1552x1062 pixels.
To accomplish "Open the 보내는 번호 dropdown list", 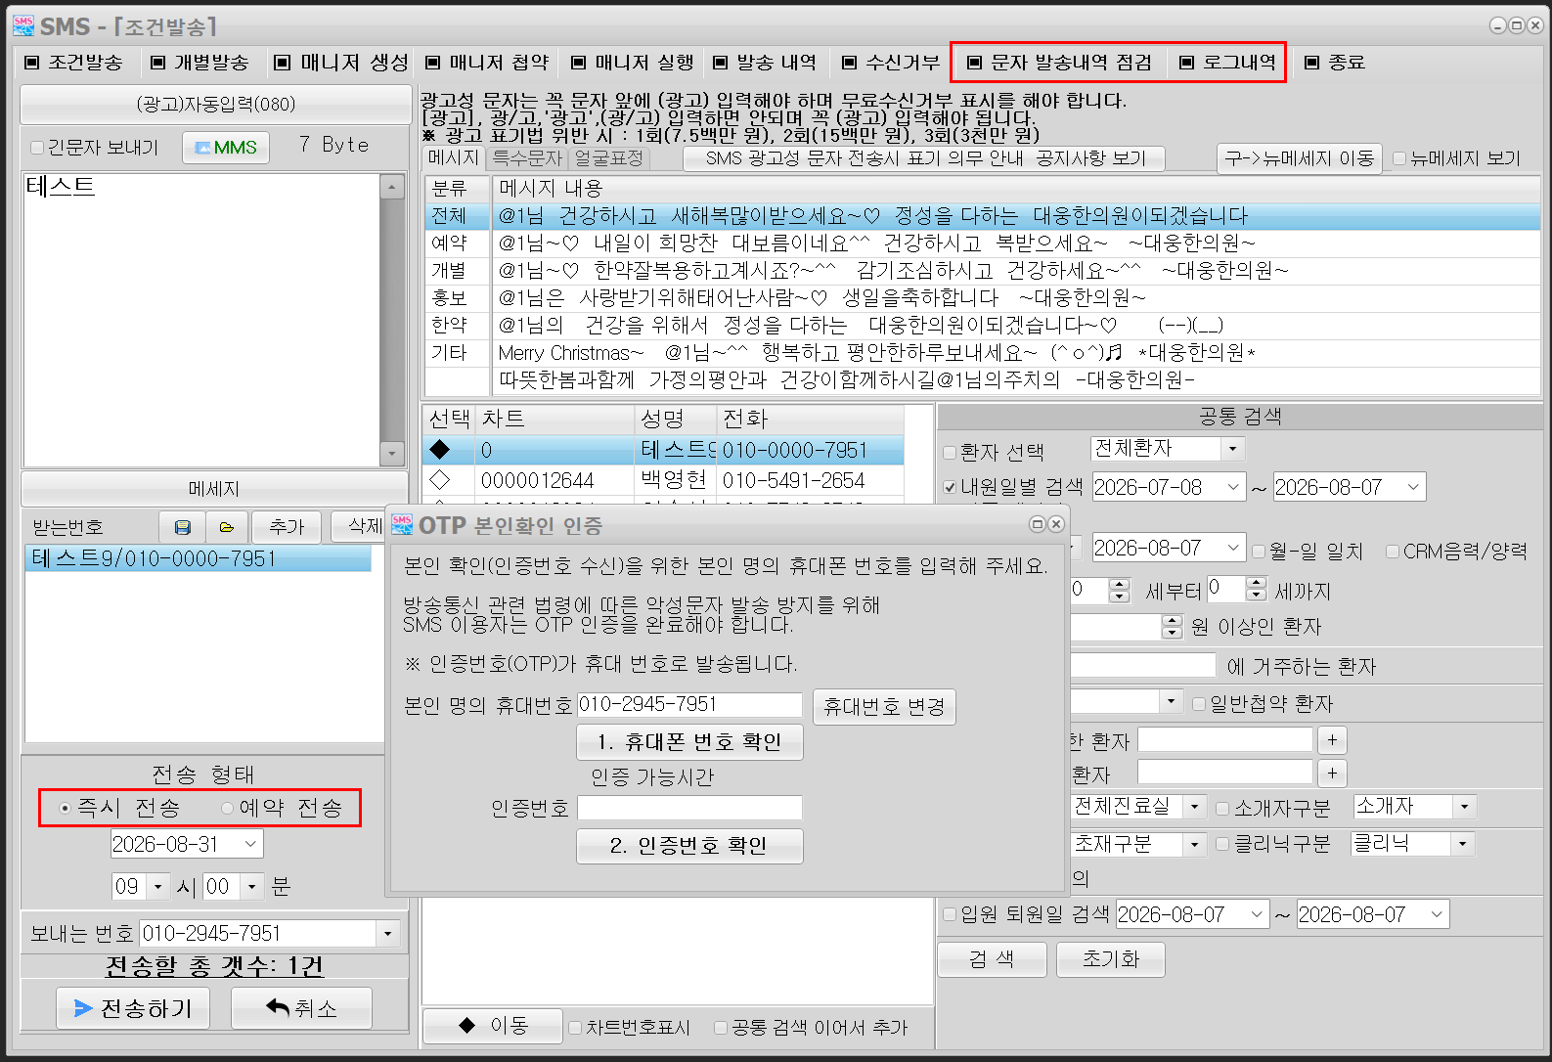I will click(x=388, y=934).
